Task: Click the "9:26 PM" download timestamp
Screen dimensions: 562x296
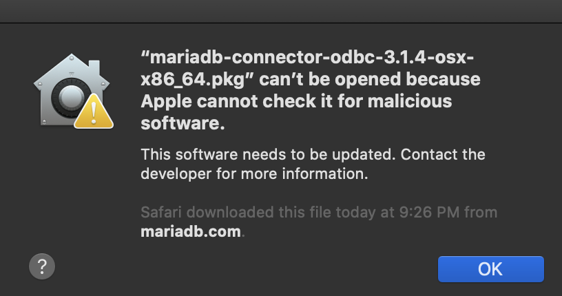Action: pos(424,211)
